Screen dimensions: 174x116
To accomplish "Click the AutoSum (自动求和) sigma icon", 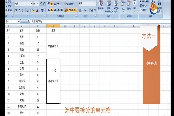I will click(141, 1).
